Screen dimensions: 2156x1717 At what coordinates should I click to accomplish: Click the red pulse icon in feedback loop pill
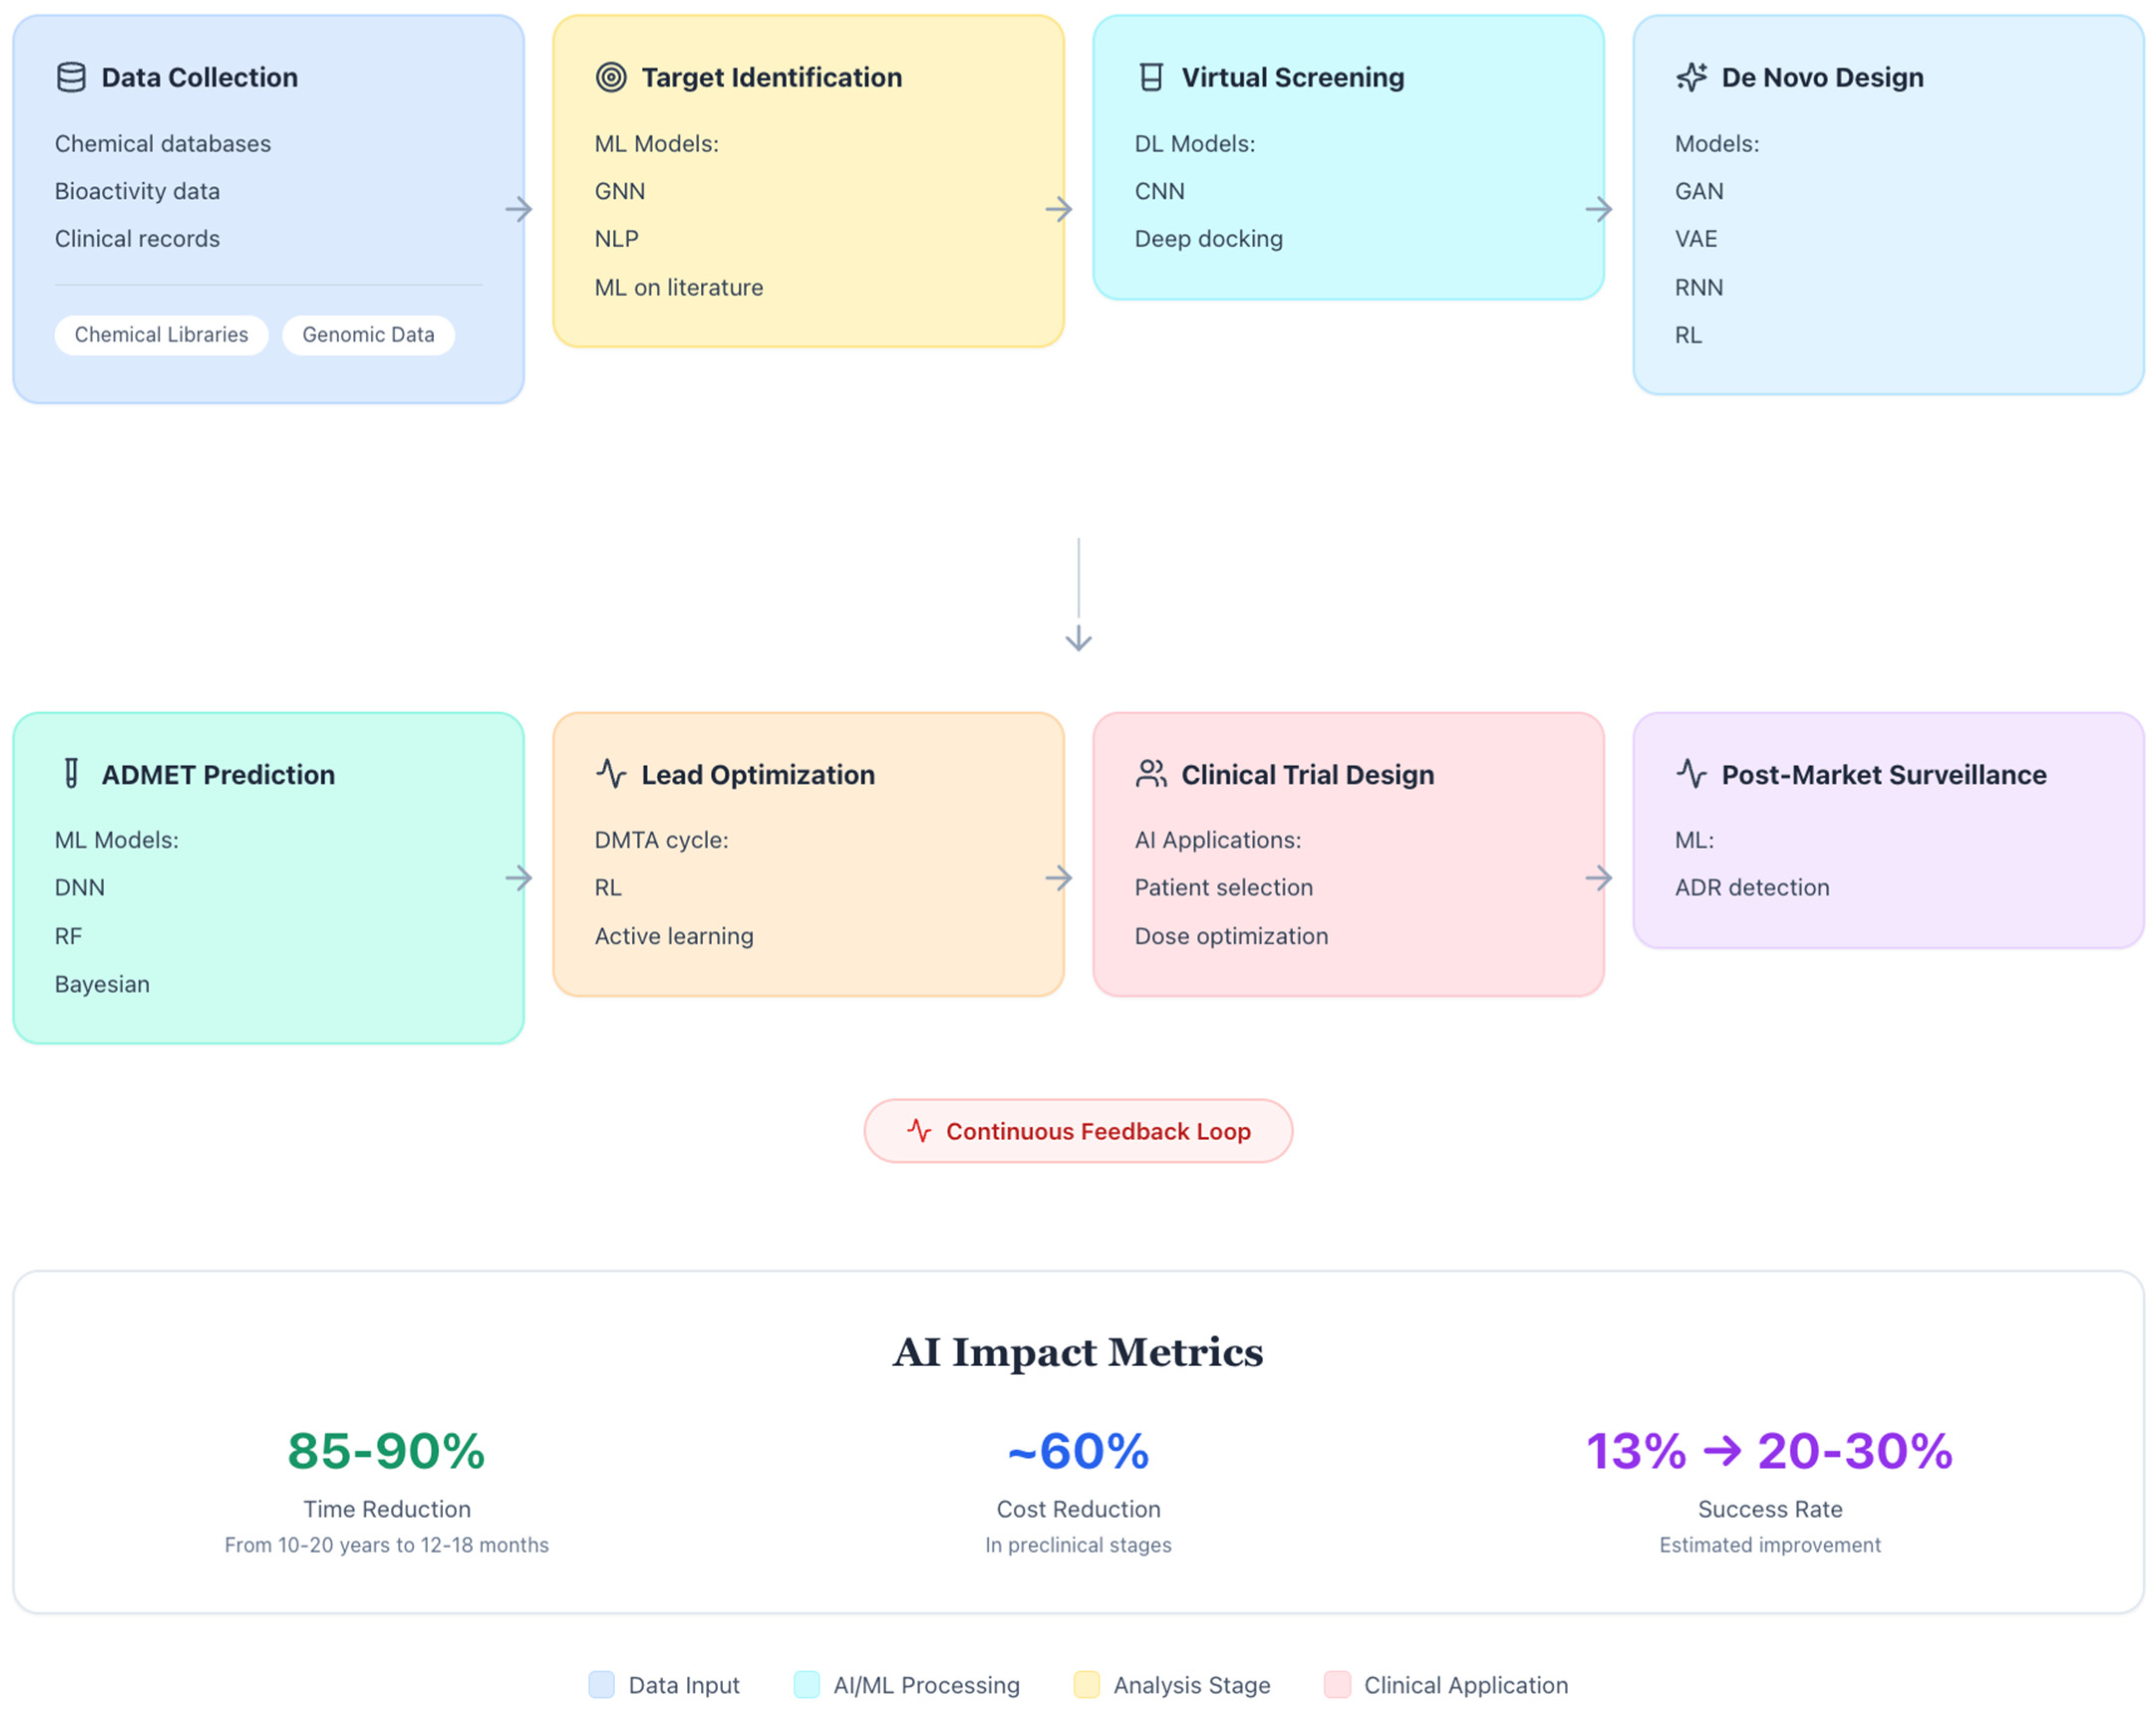coord(919,1131)
